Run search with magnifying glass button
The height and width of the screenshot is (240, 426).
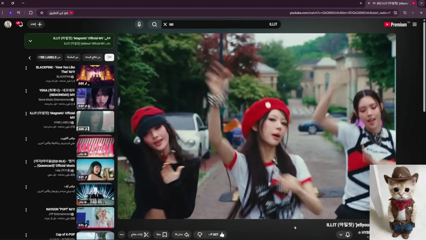click(154, 24)
